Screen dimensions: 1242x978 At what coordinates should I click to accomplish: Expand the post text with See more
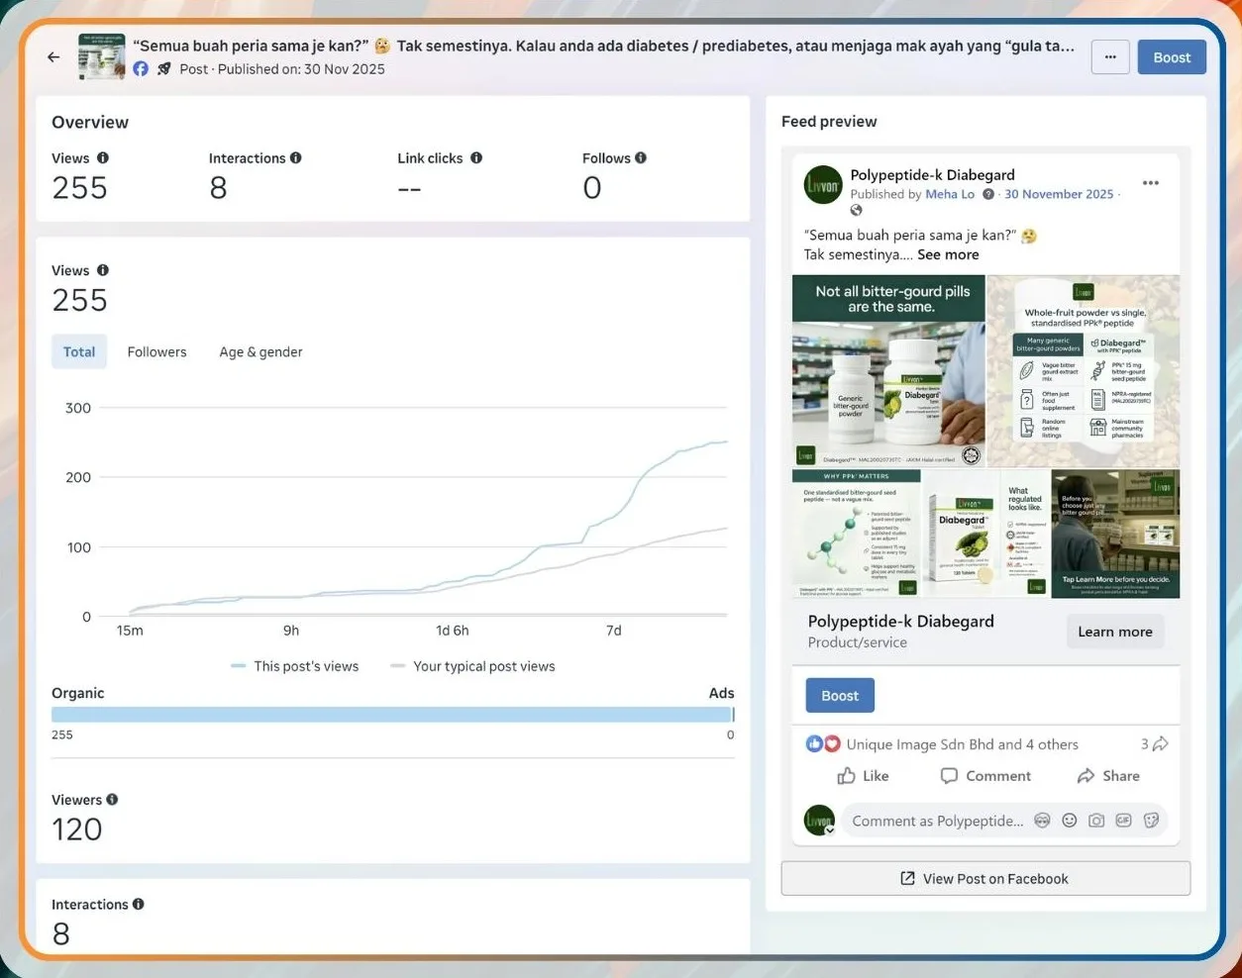948,255
